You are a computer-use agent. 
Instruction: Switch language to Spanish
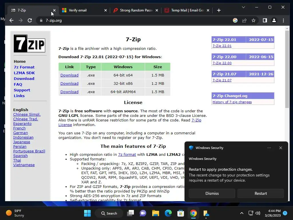click(x=20, y=156)
